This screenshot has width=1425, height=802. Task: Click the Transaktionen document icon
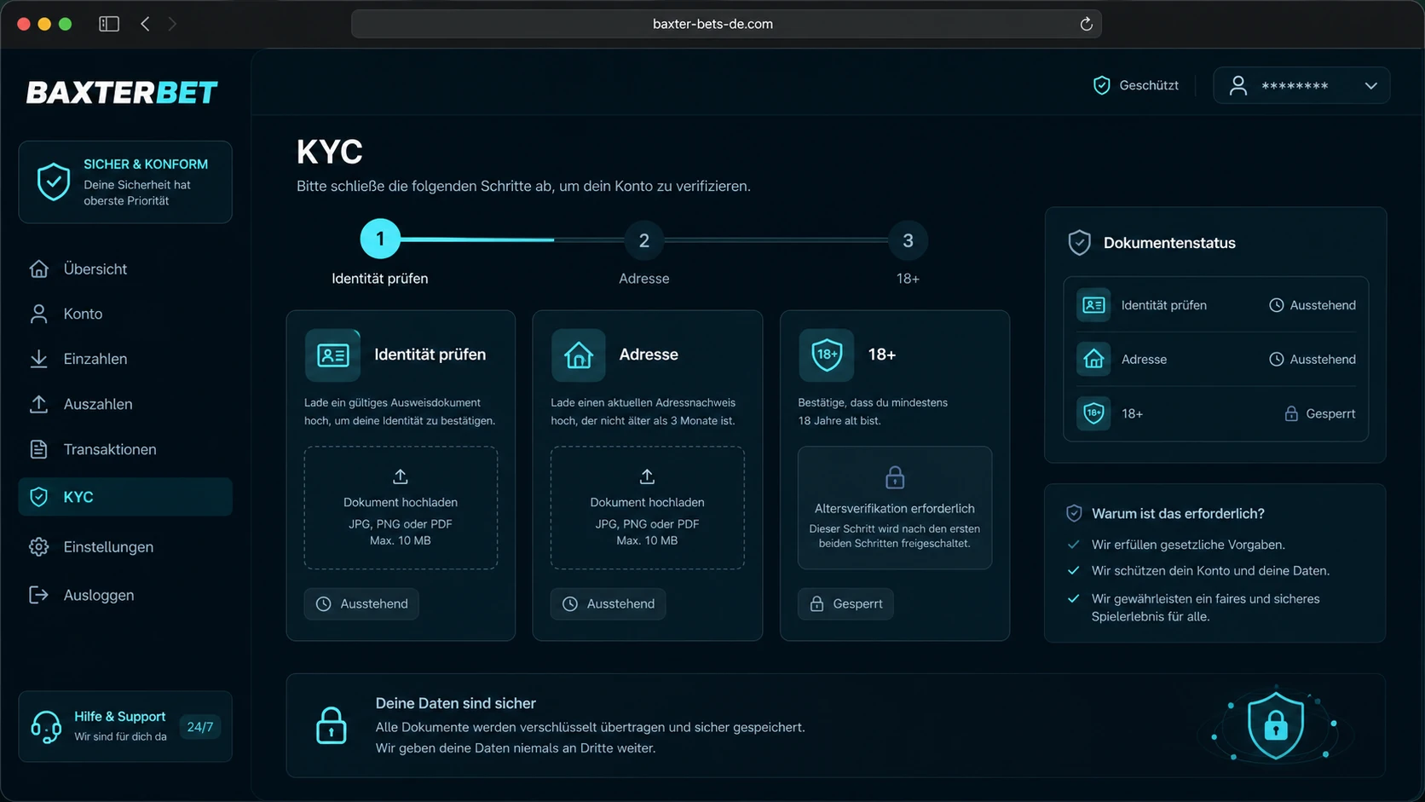pyautogui.click(x=39, y=449)
